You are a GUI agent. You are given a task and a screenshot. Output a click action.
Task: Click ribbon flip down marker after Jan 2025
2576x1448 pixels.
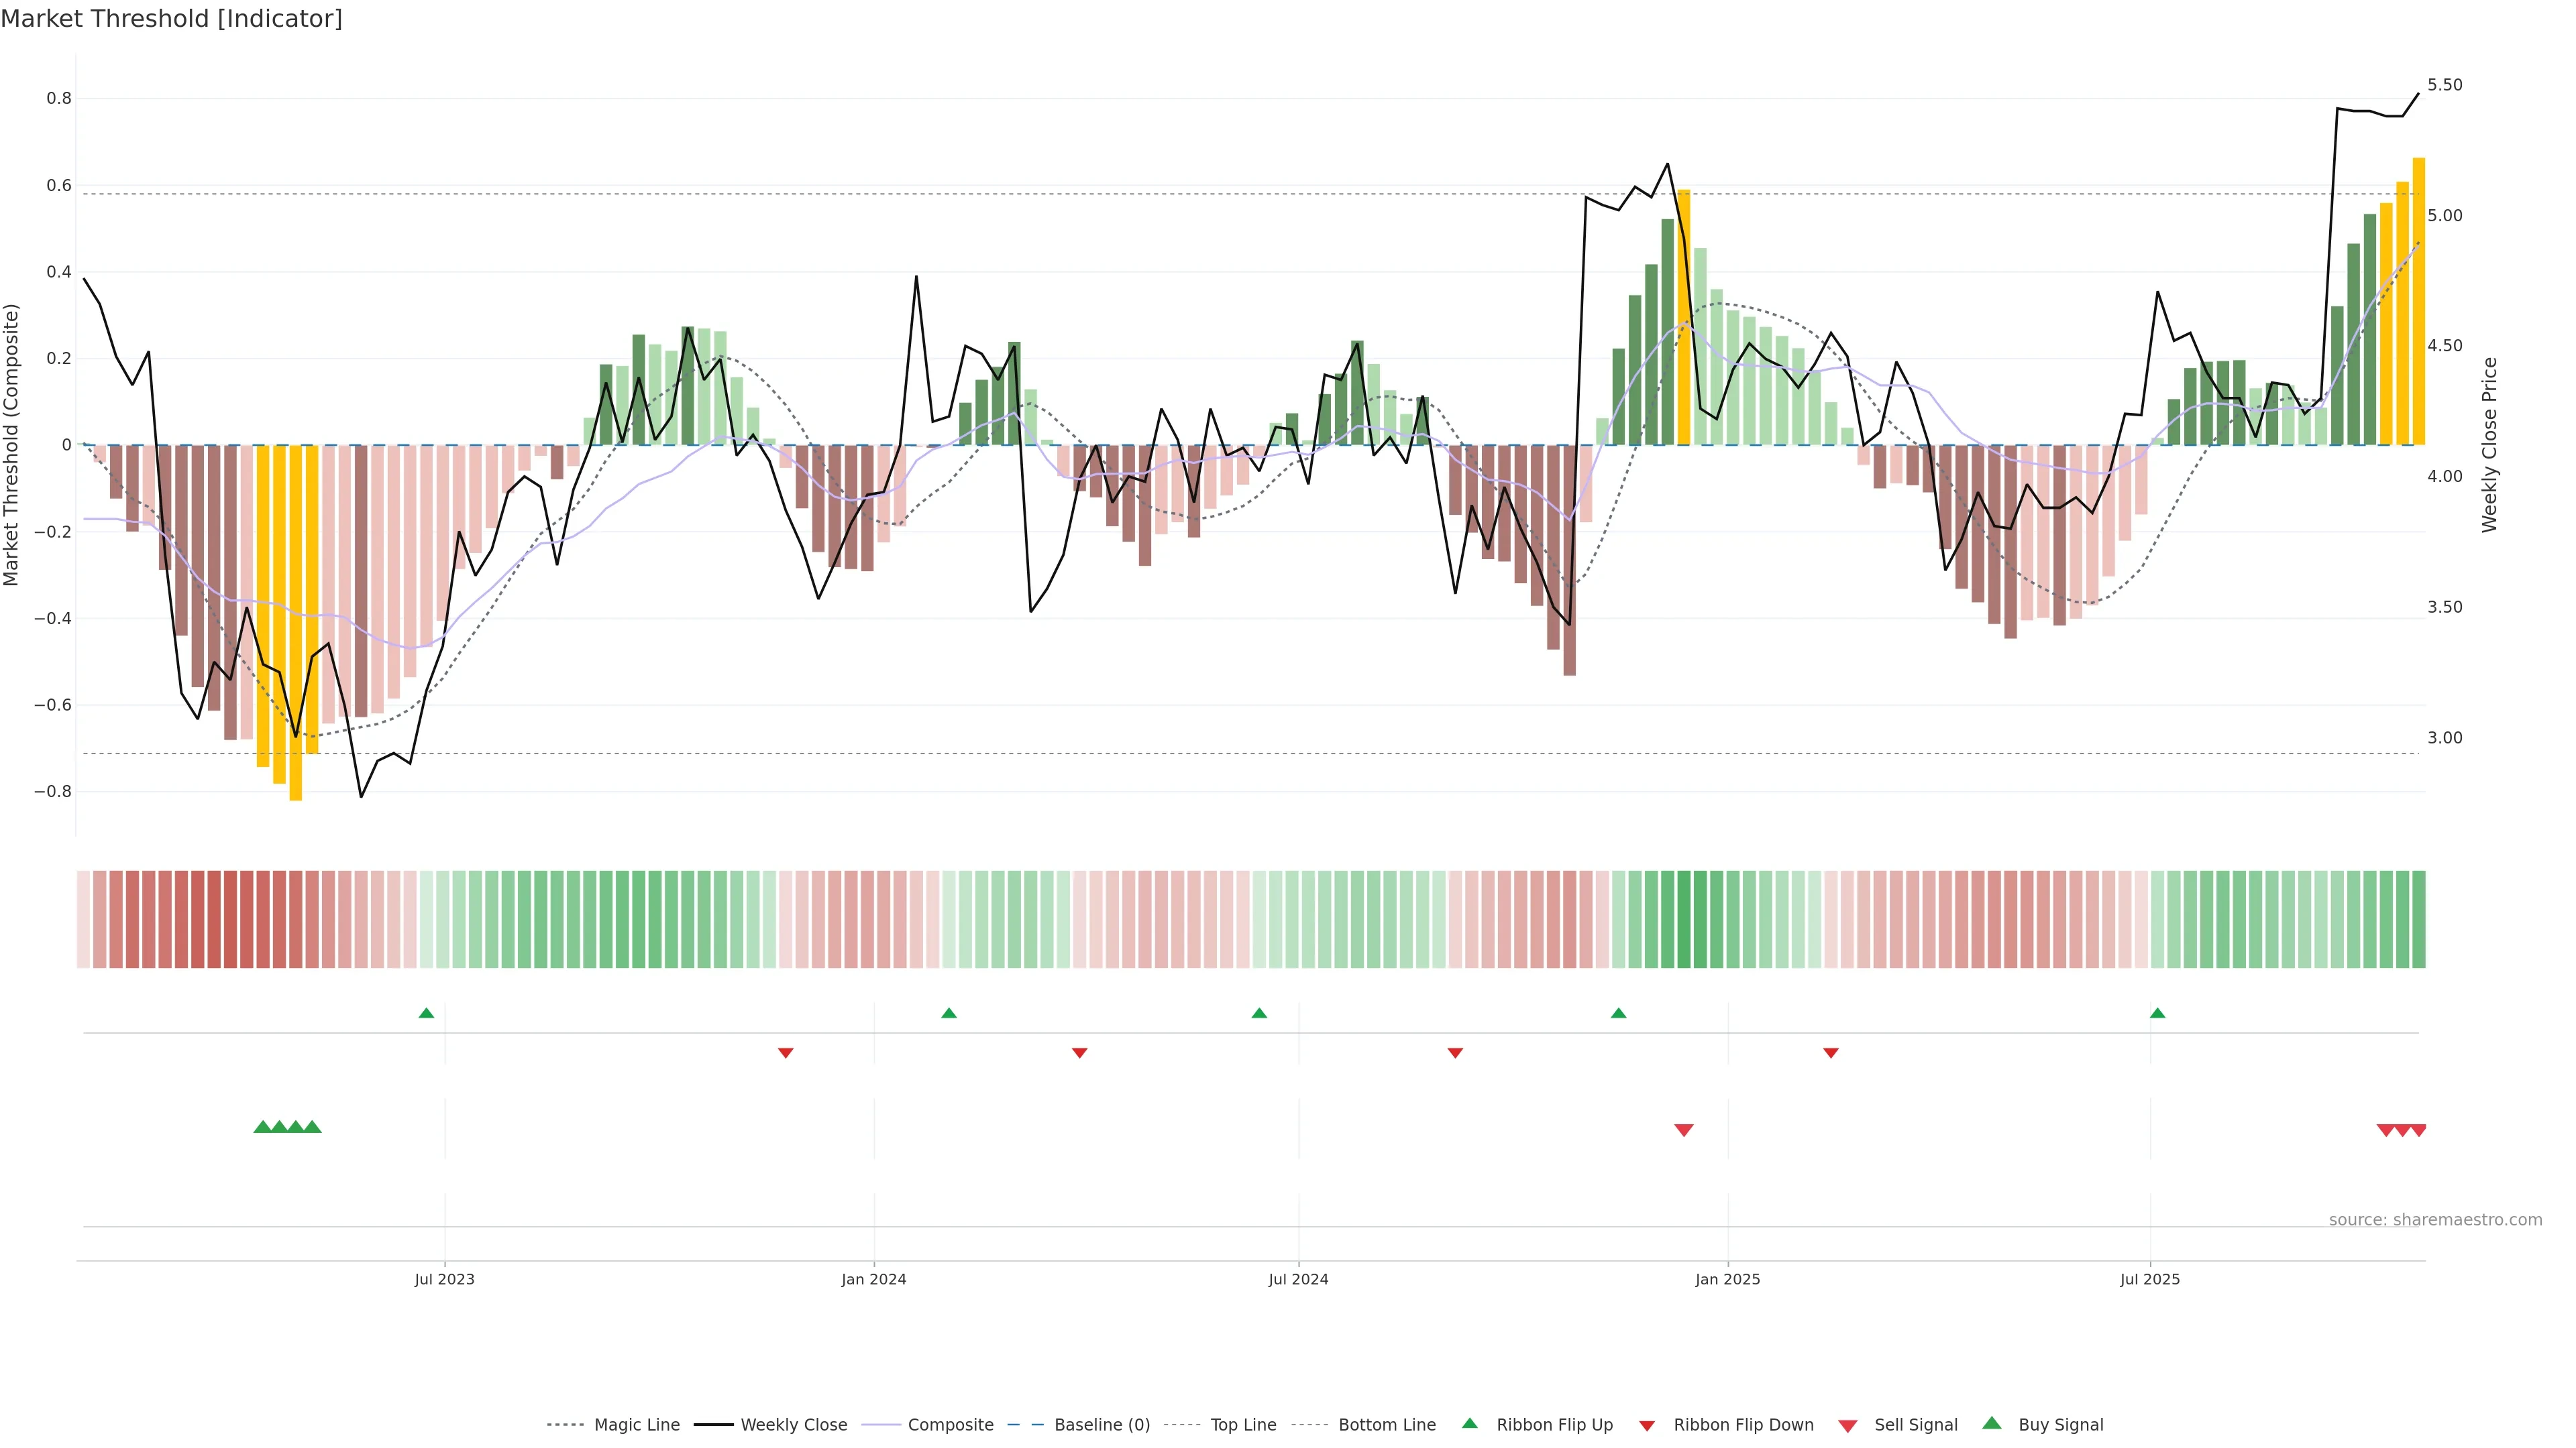pos(1830,1052)
